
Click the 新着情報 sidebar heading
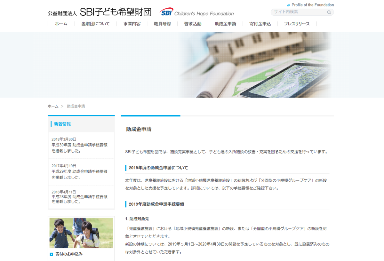point(62,124)
